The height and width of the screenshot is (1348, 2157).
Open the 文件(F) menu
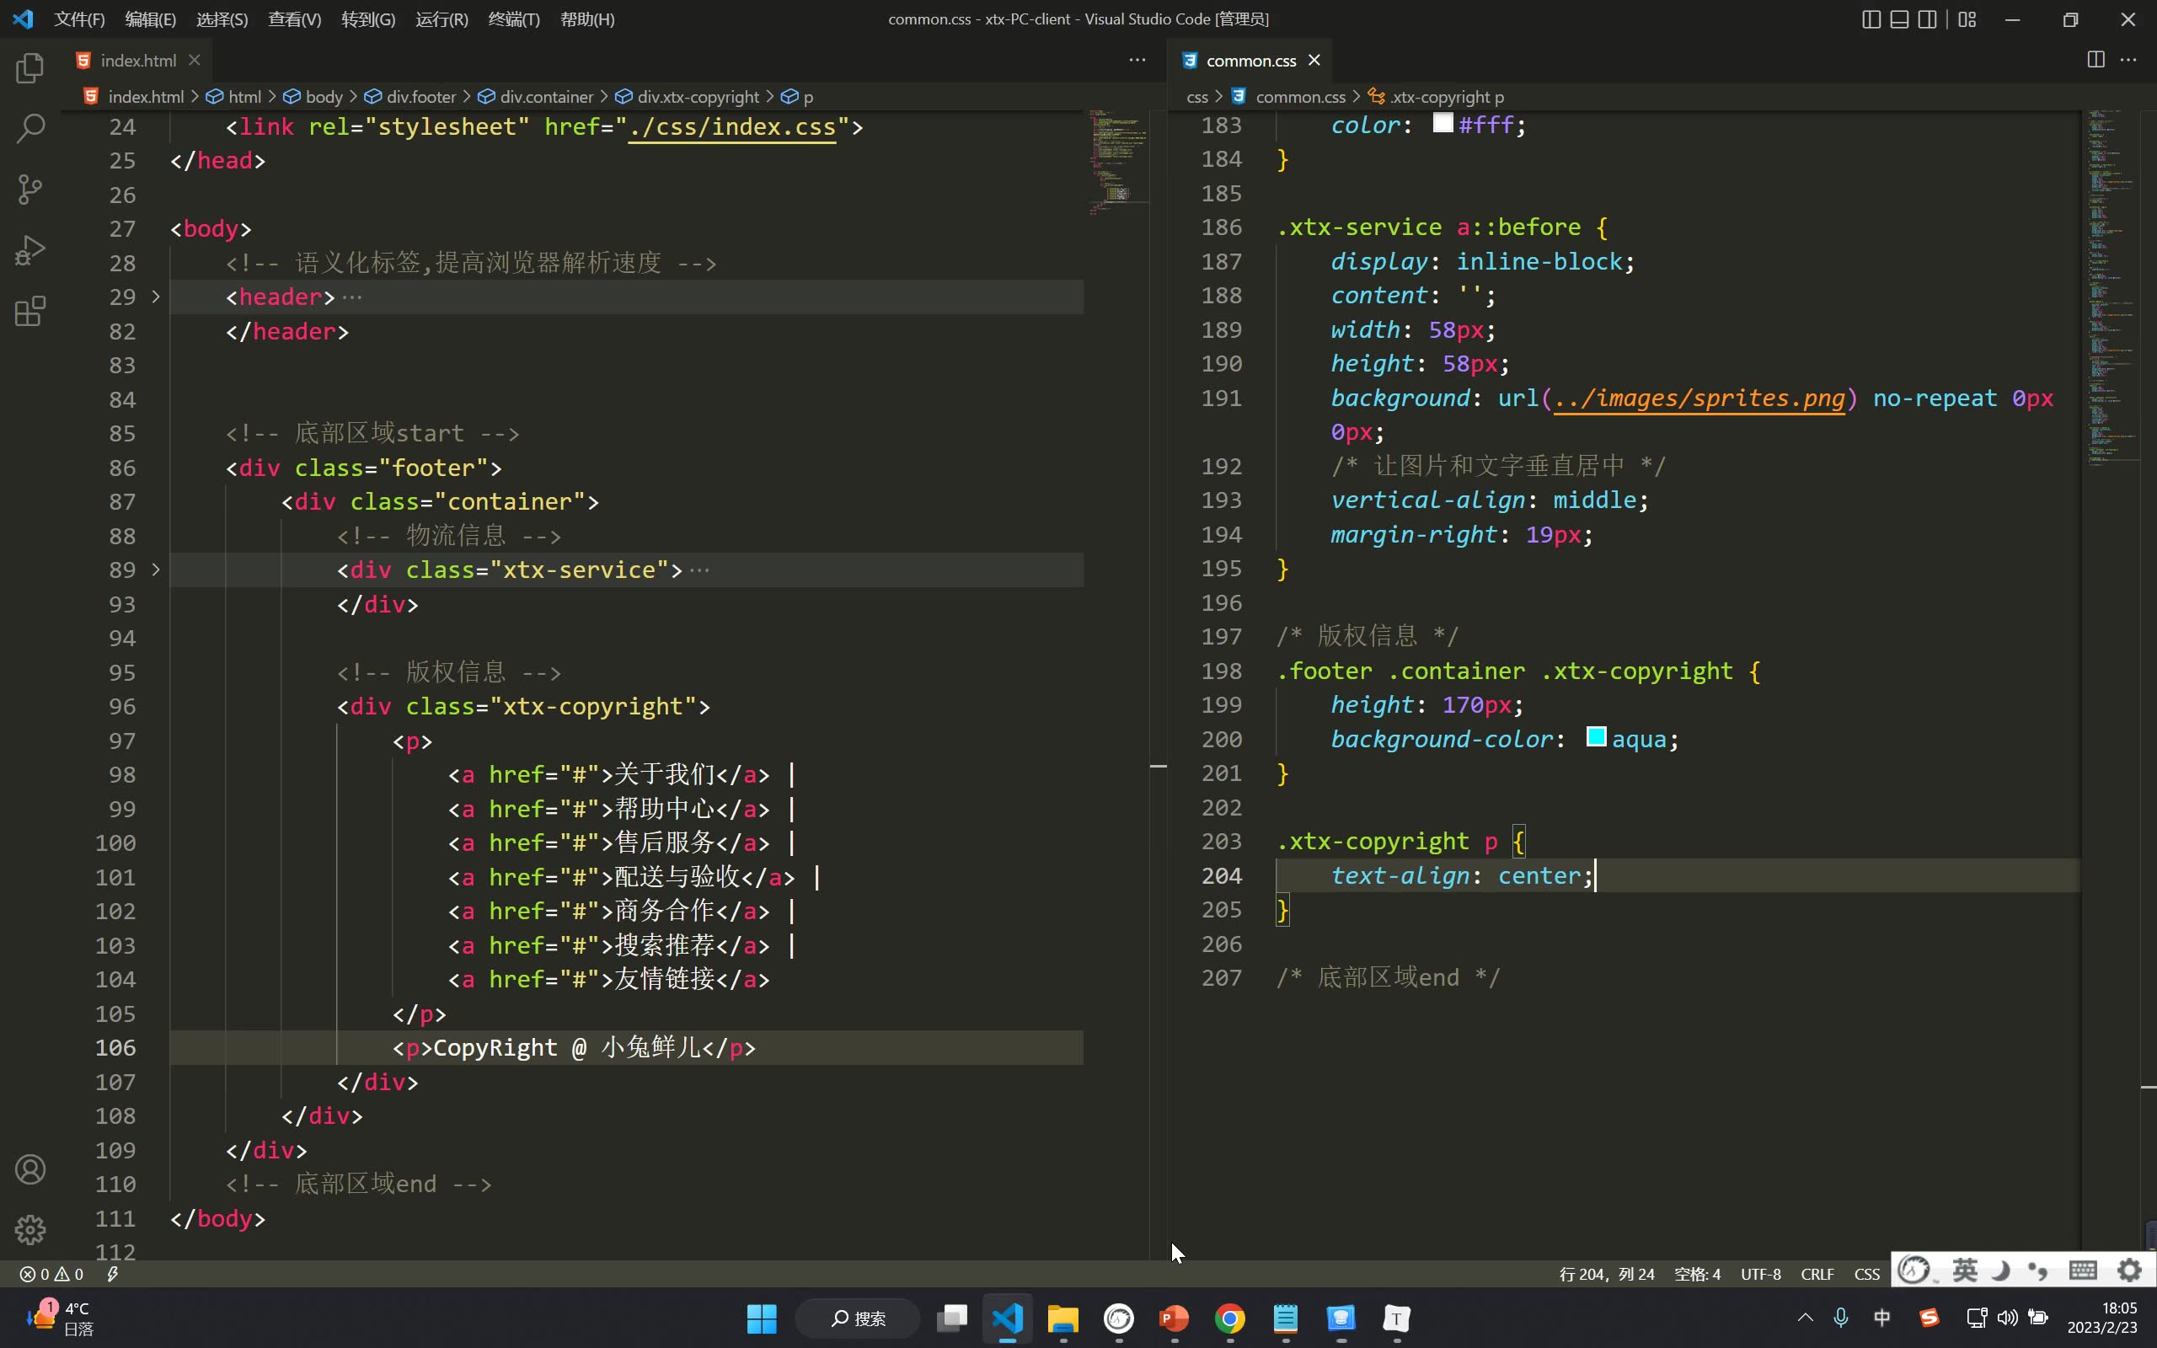79,19
